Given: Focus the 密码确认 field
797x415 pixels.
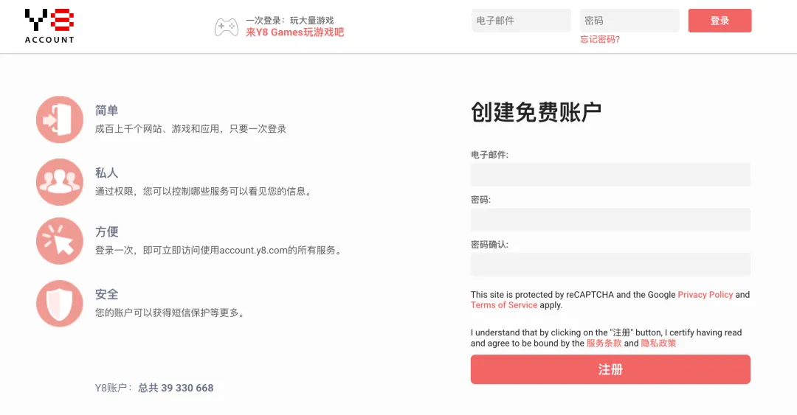Looking at the screenshot, I should tap(610, 264).
